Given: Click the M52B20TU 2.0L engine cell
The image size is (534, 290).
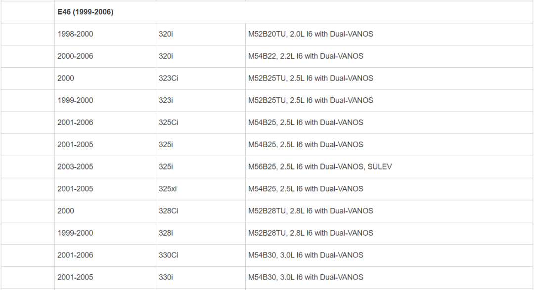Looking at the screenshot, I should point(311,34).
